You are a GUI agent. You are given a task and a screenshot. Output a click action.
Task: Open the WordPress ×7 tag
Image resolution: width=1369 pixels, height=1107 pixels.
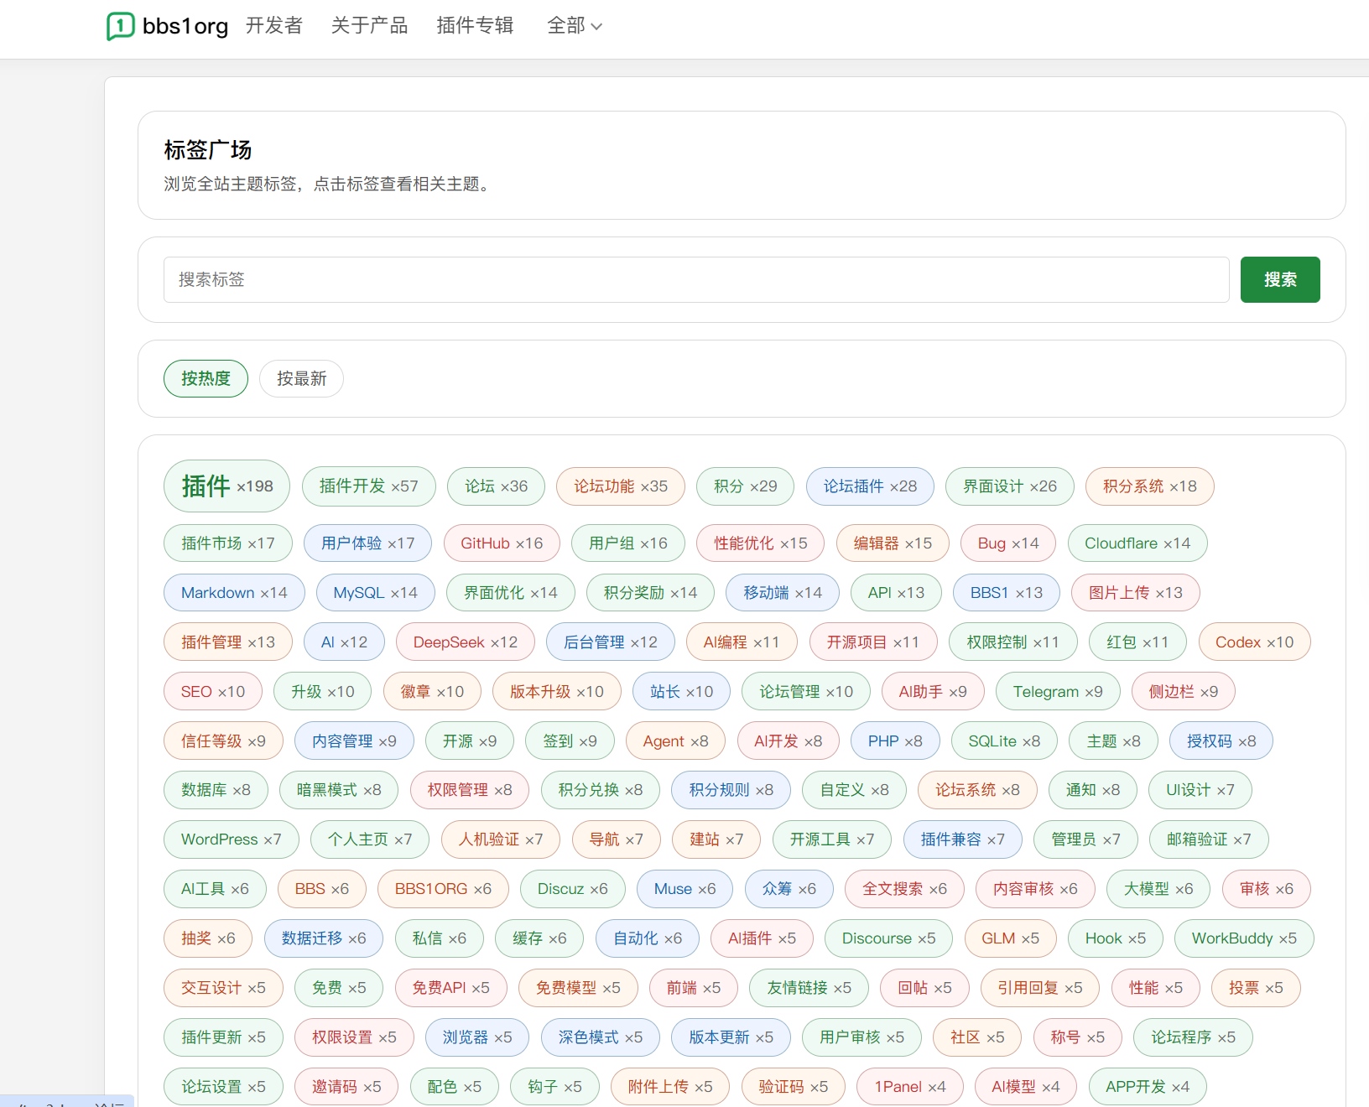[x=232, y=839]
